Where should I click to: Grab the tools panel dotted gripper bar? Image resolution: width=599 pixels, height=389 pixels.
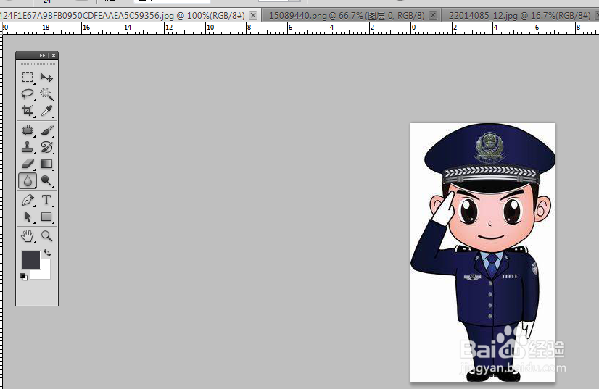tap(37, 64)
